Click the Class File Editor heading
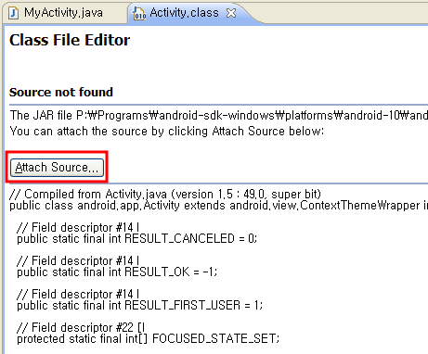 (70, 40)
